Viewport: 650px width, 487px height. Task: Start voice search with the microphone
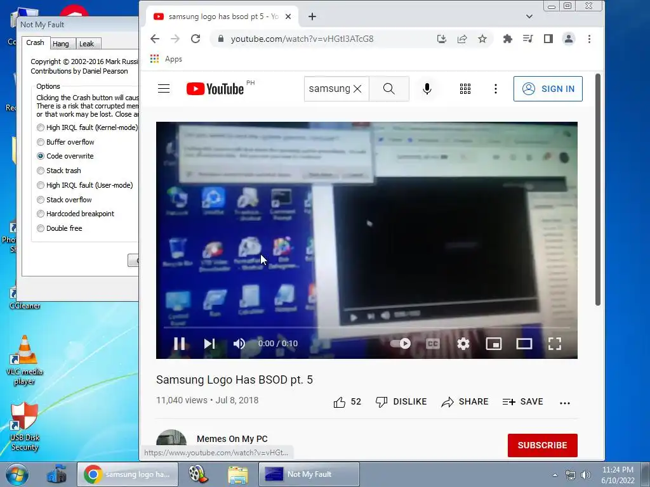pos(427,89)
